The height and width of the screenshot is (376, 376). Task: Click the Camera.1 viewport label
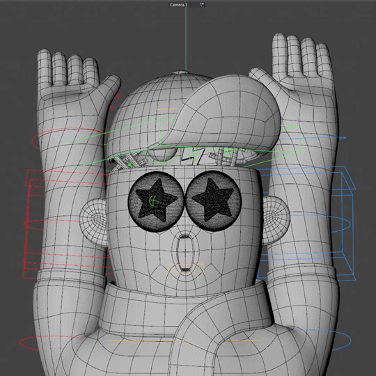point(178,5)
